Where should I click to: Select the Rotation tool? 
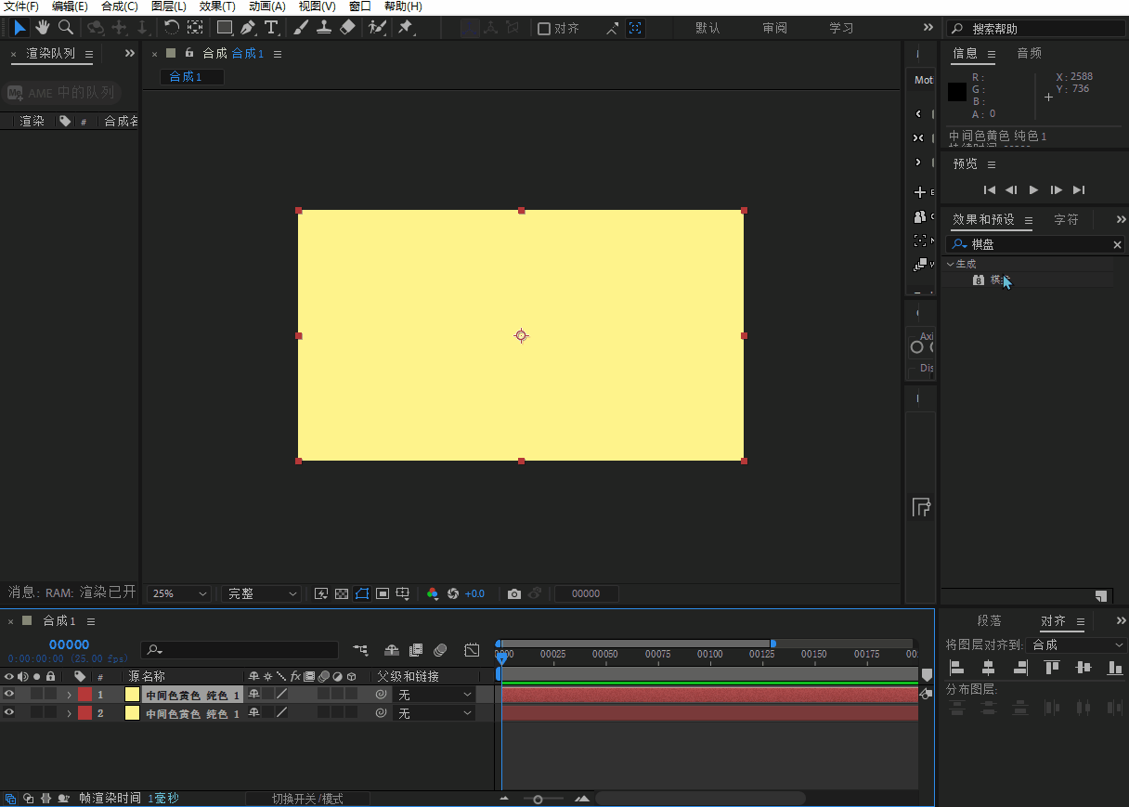(x=172, y=28)
